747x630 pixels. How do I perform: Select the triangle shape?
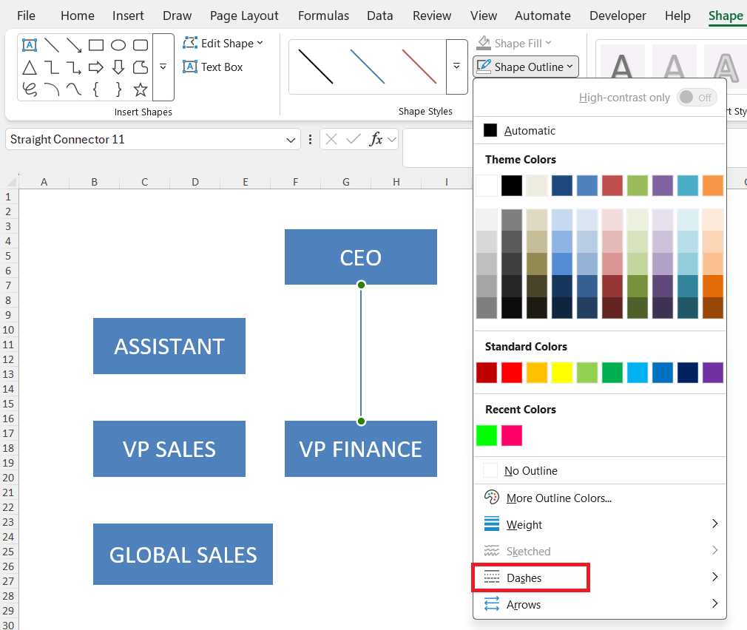pos(30,67)
